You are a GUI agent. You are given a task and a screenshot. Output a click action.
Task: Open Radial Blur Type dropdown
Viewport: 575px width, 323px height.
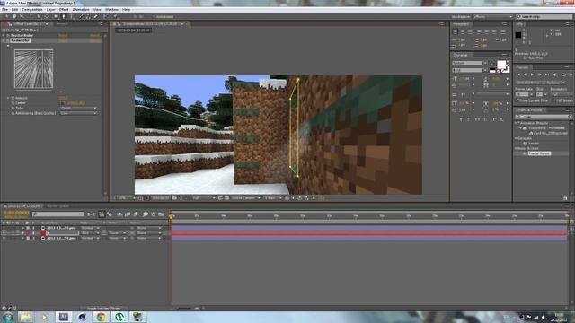78,109
